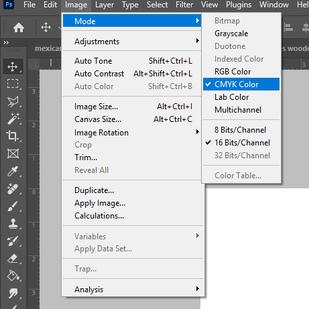Open the Layer menu
Screen dimensions: 309x309
[105, 5]
